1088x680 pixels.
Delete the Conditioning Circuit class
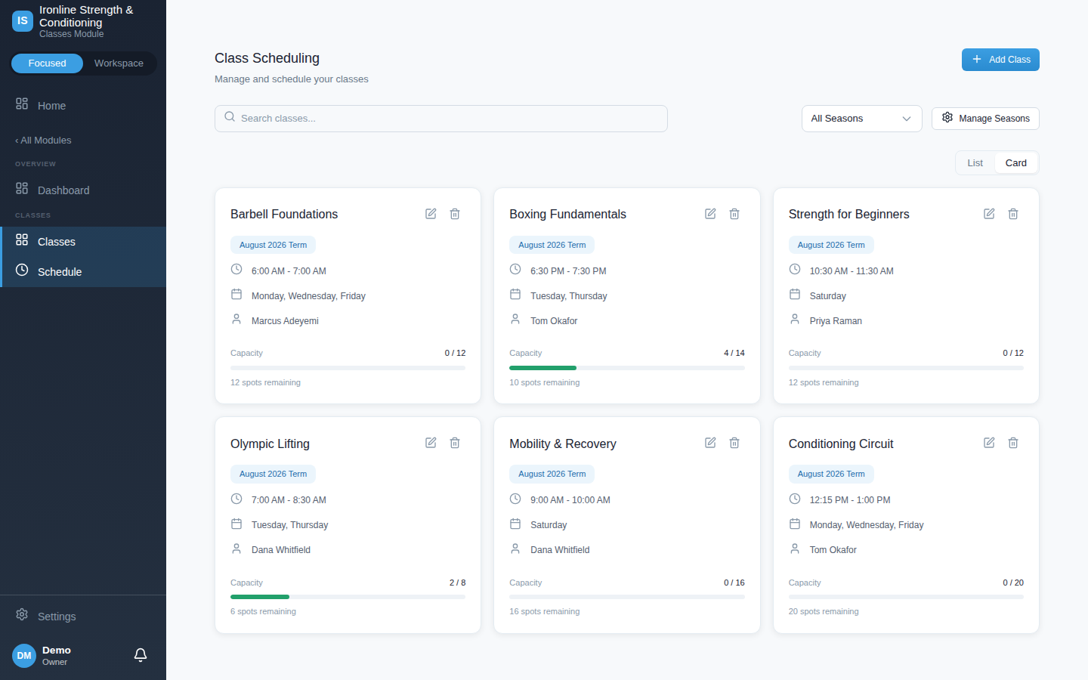tap(1013, 443)
